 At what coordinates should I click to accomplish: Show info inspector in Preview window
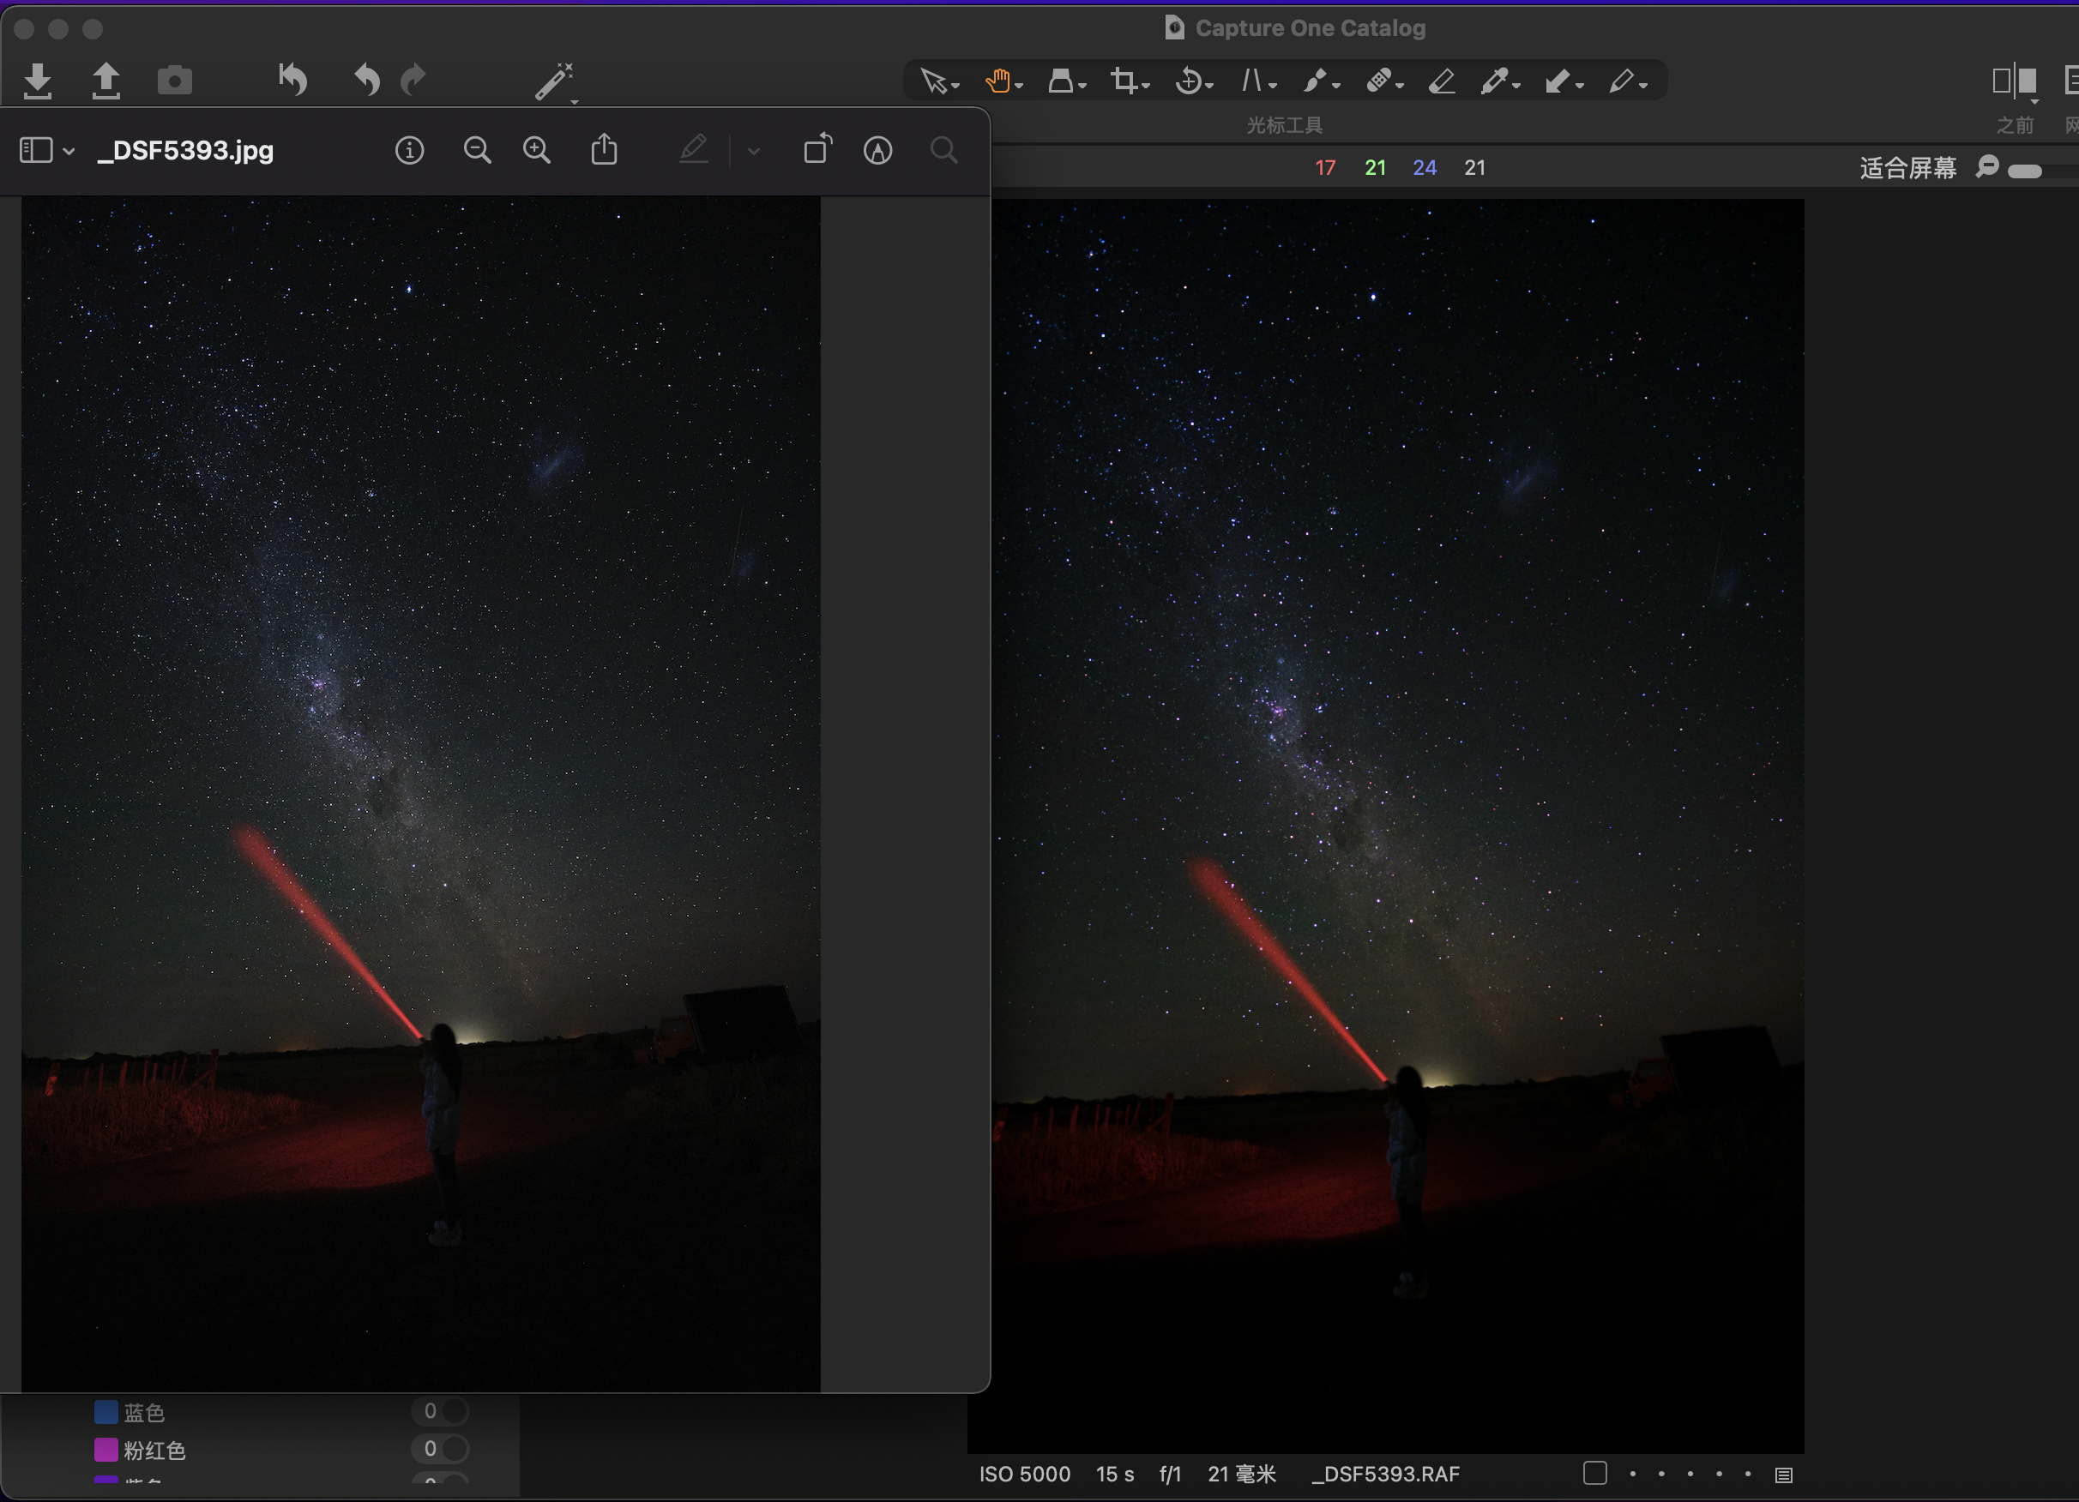(409, 150)
